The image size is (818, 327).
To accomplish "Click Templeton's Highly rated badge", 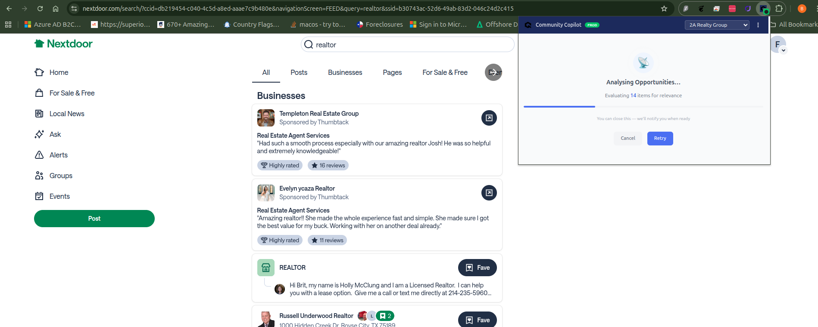I will pos(280,165).
